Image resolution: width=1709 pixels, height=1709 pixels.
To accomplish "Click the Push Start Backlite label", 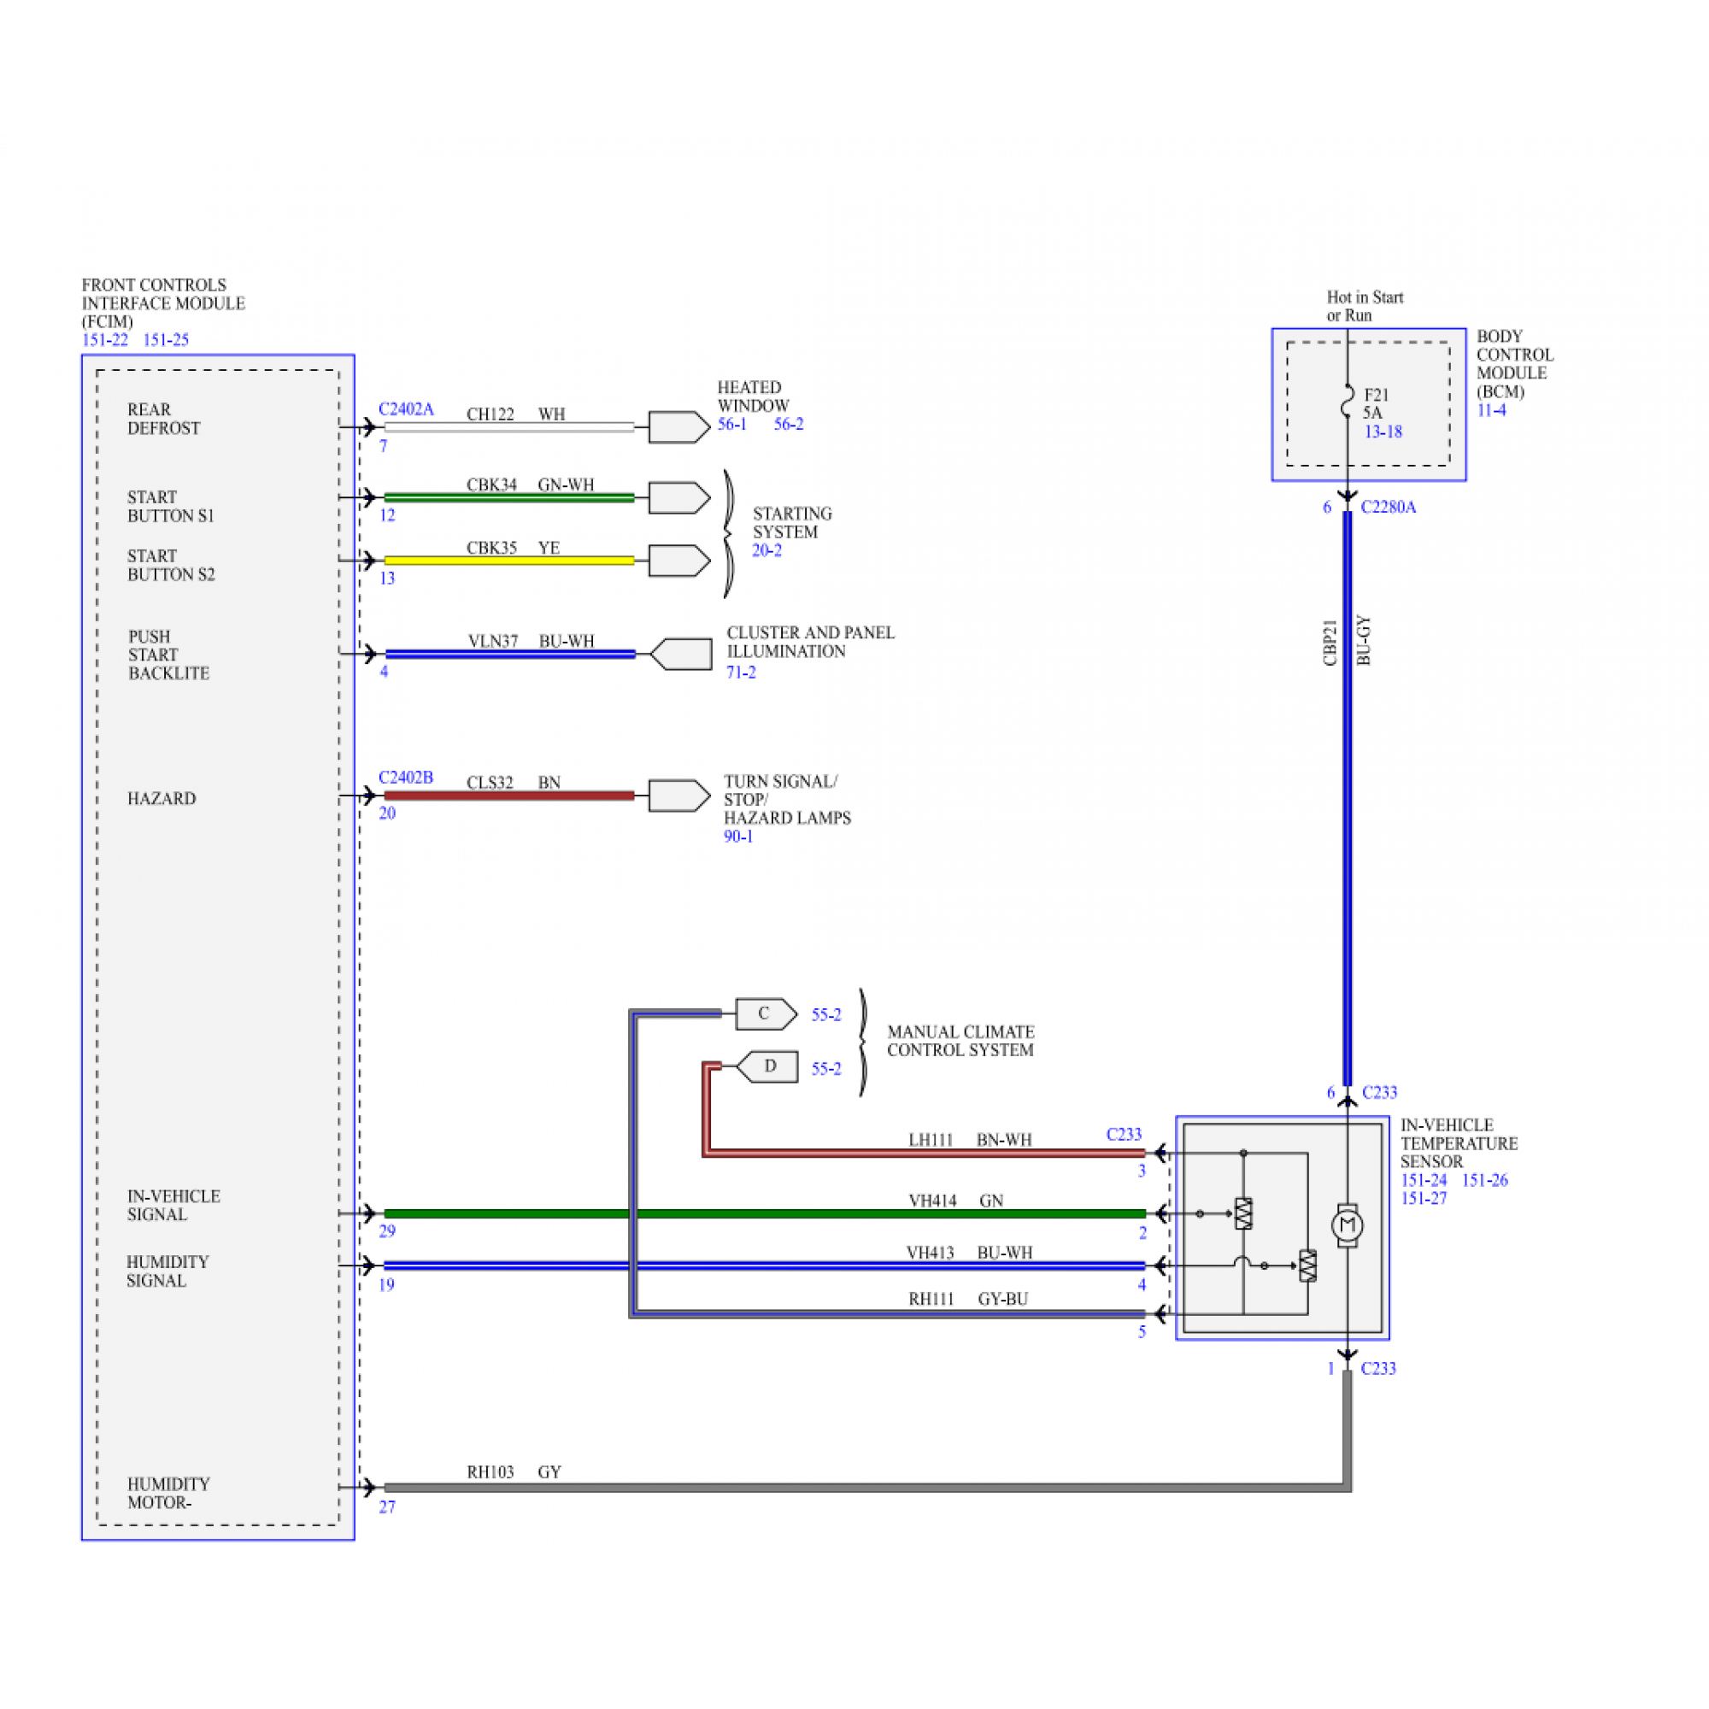I will coord(168,655).
